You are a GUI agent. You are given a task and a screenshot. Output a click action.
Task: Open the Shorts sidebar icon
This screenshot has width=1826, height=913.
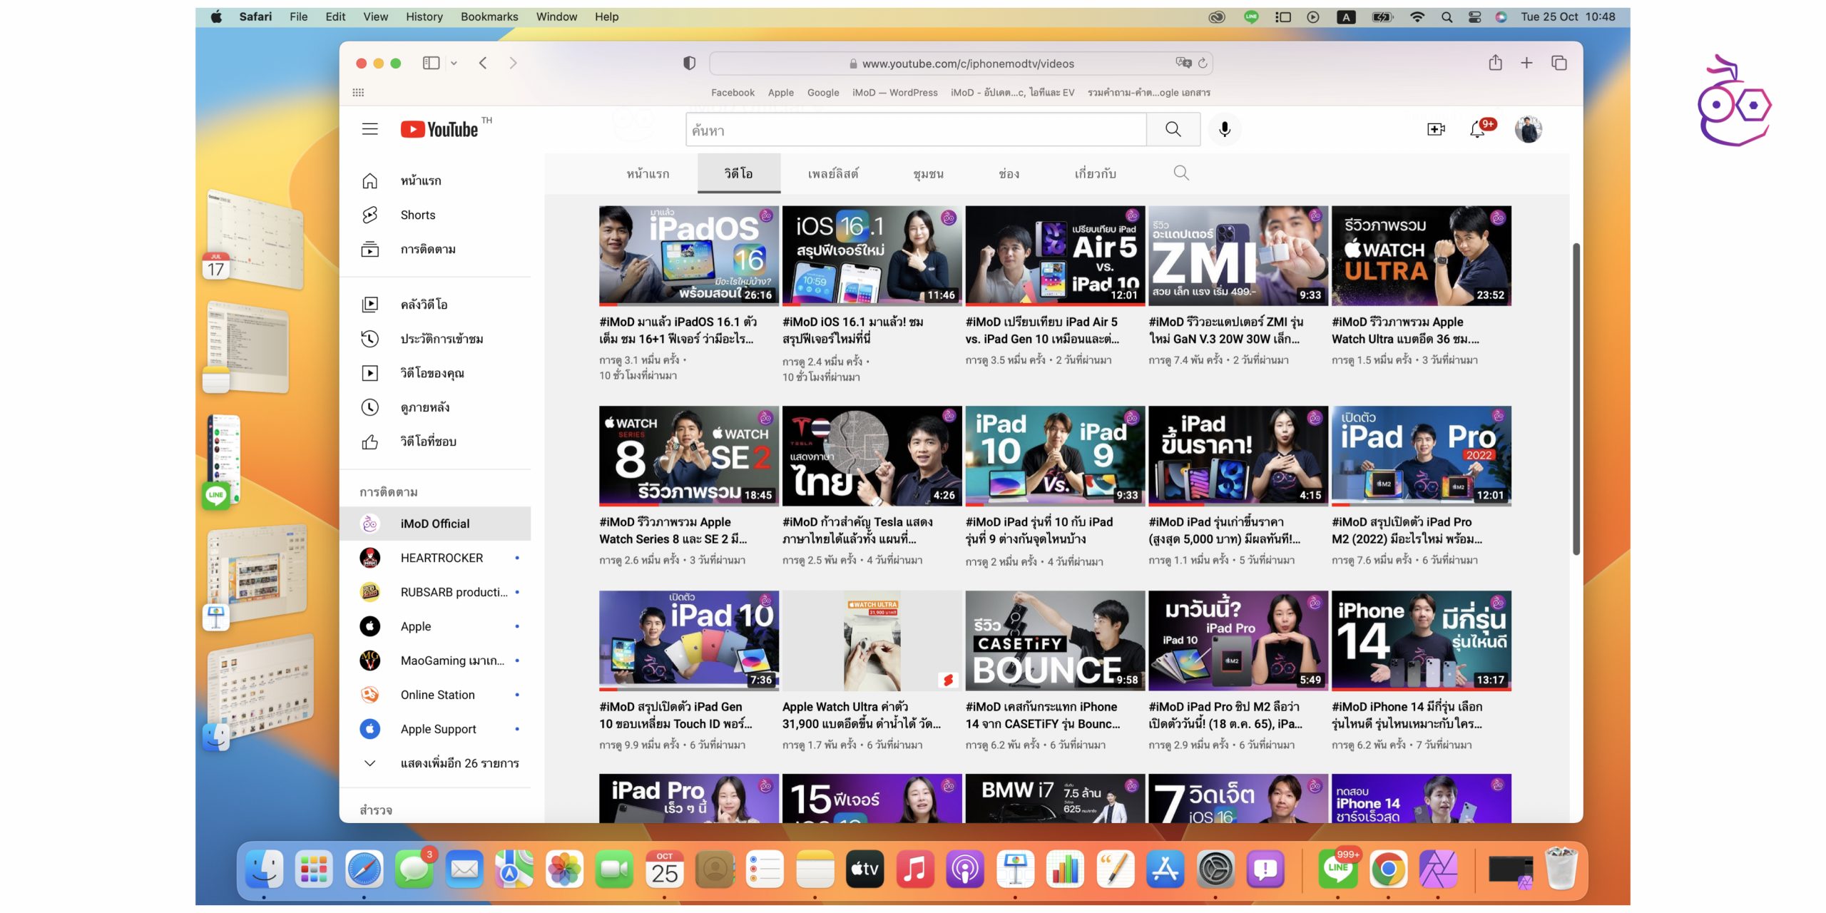(x=369, y=215)
